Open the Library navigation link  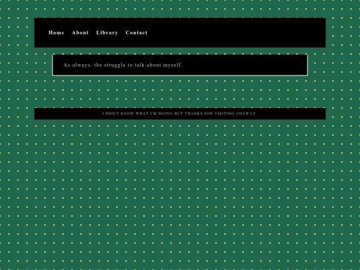point(107,33)
